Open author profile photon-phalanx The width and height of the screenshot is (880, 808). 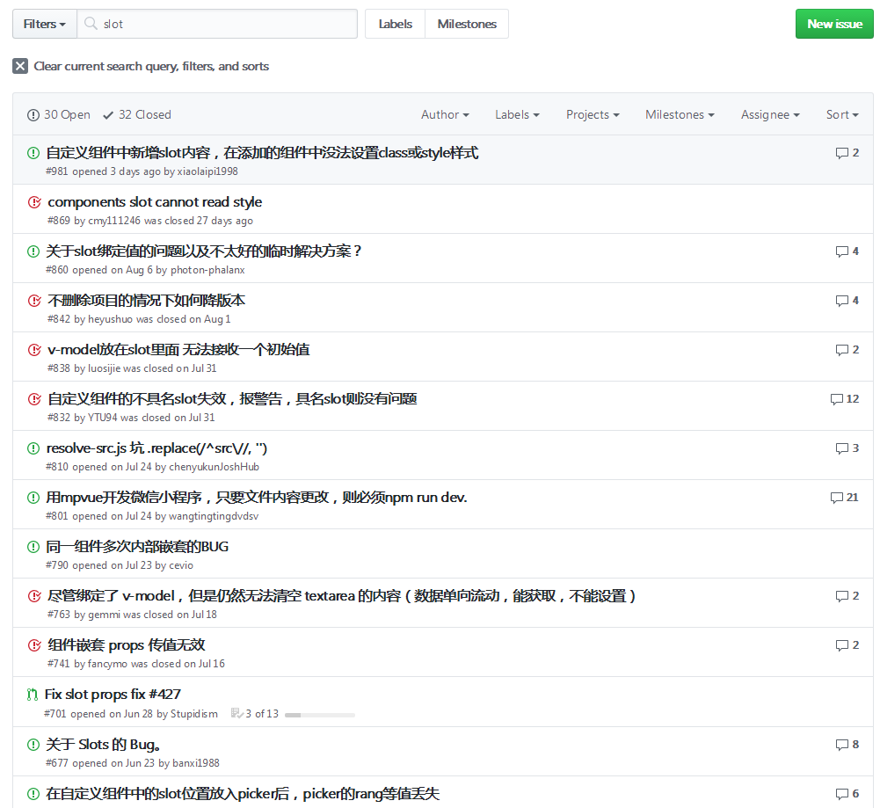pyautogui.click(x=207, y=270)
